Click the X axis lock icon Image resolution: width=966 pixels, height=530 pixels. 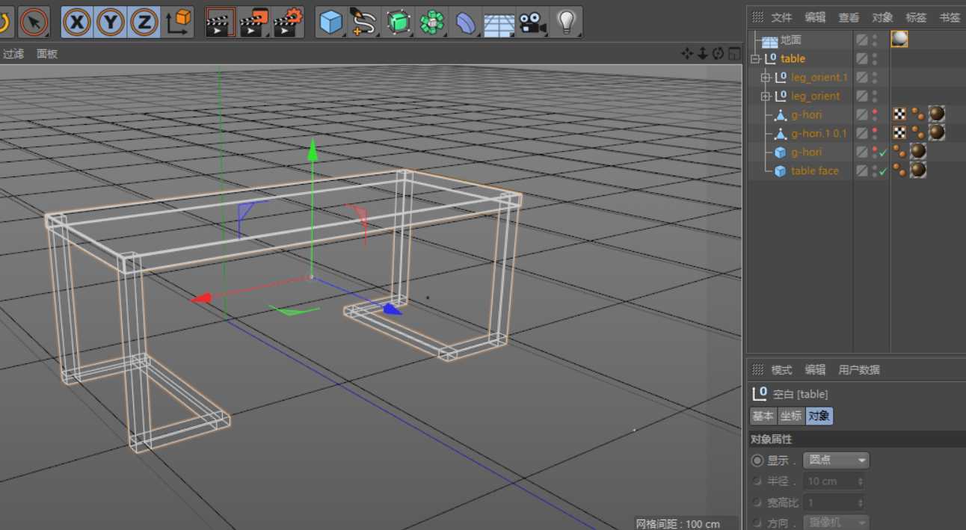coord(77,22)
